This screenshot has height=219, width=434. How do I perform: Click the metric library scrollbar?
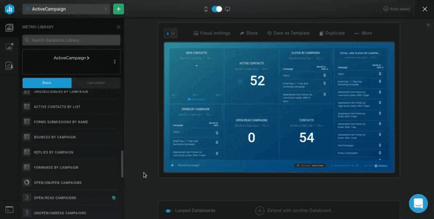tap(122, 164)
